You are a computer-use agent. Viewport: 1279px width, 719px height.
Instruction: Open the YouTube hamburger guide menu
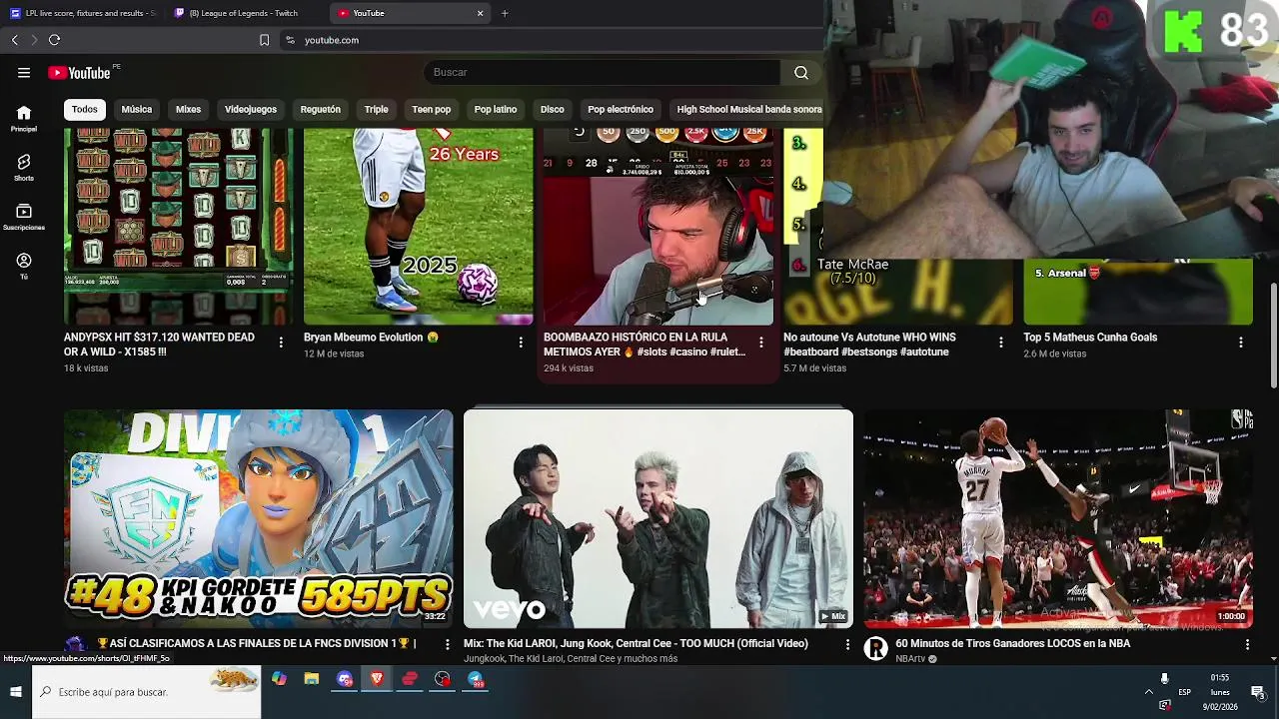point(24,73)
